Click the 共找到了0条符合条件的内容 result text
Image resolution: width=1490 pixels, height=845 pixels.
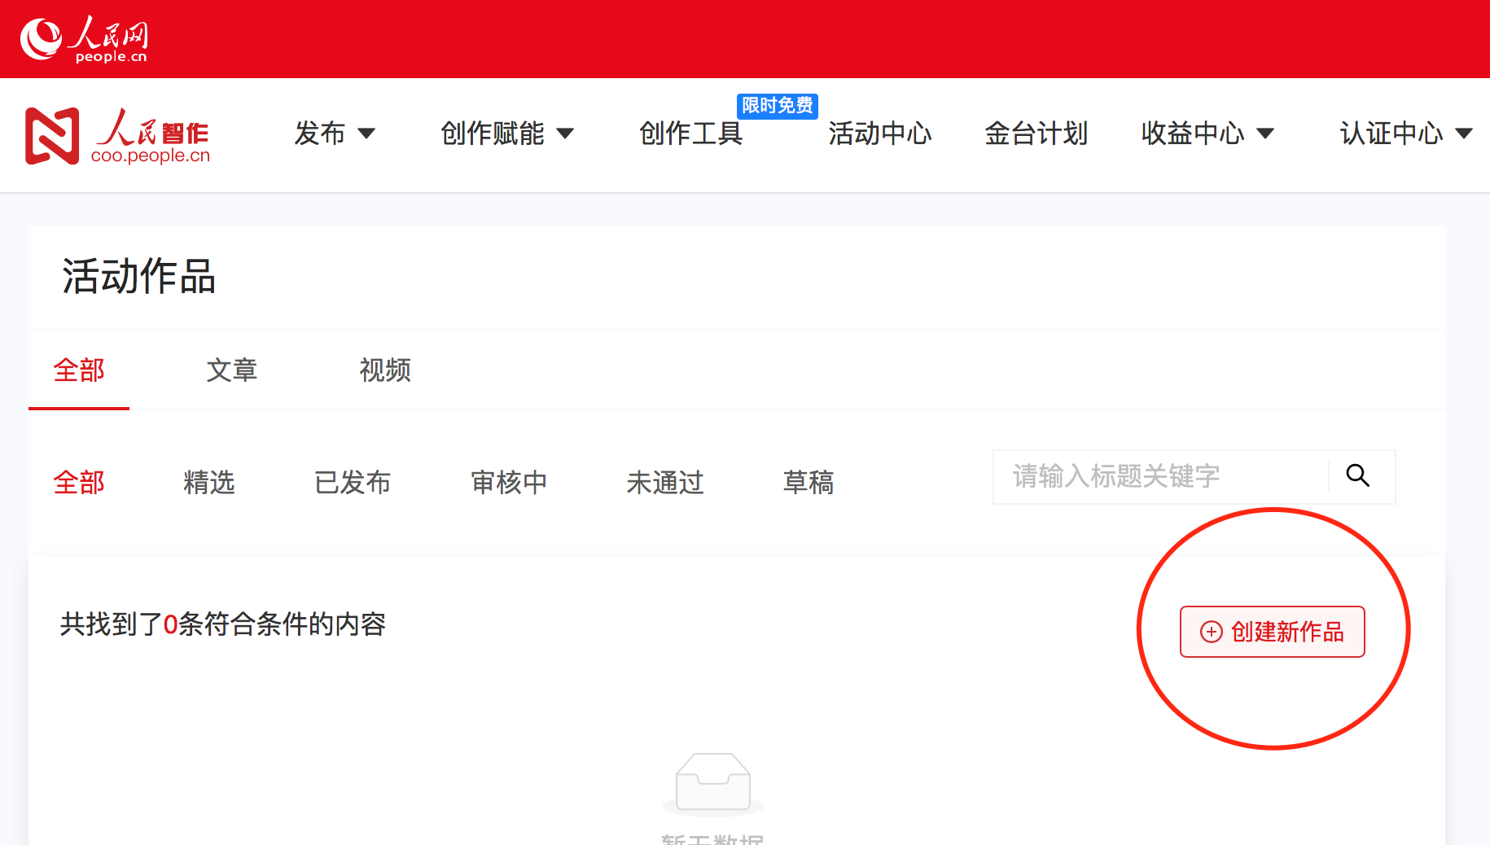click(223, 624)
